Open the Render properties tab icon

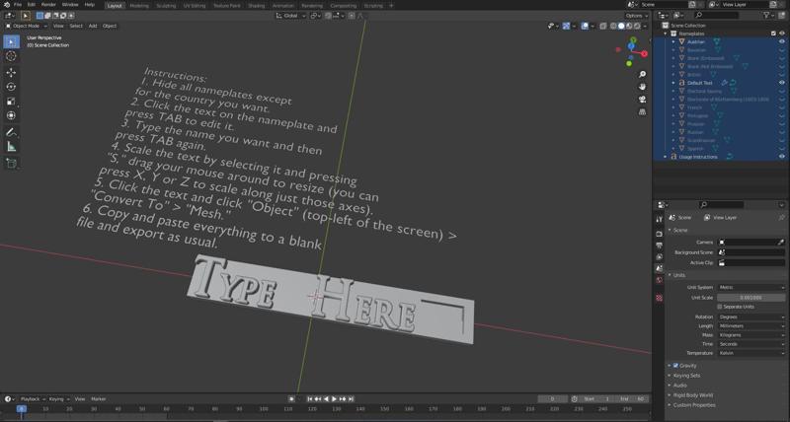pyautogui.click(x=659, y=234)
